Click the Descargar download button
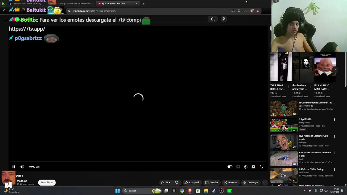The width and height of the screenshot is (347, 195). (x=250, y=183)
